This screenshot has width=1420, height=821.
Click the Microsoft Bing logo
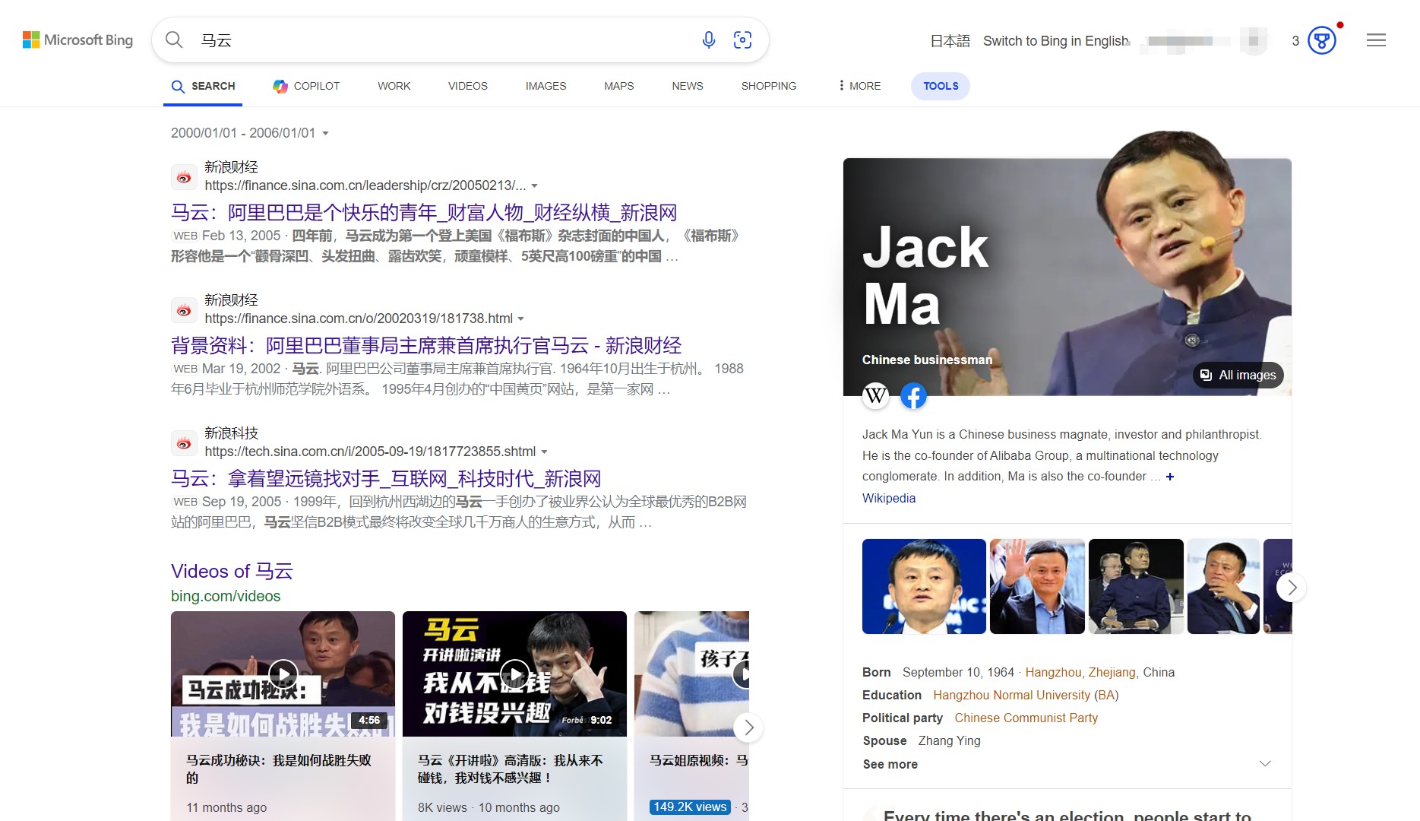pos(77,40)
